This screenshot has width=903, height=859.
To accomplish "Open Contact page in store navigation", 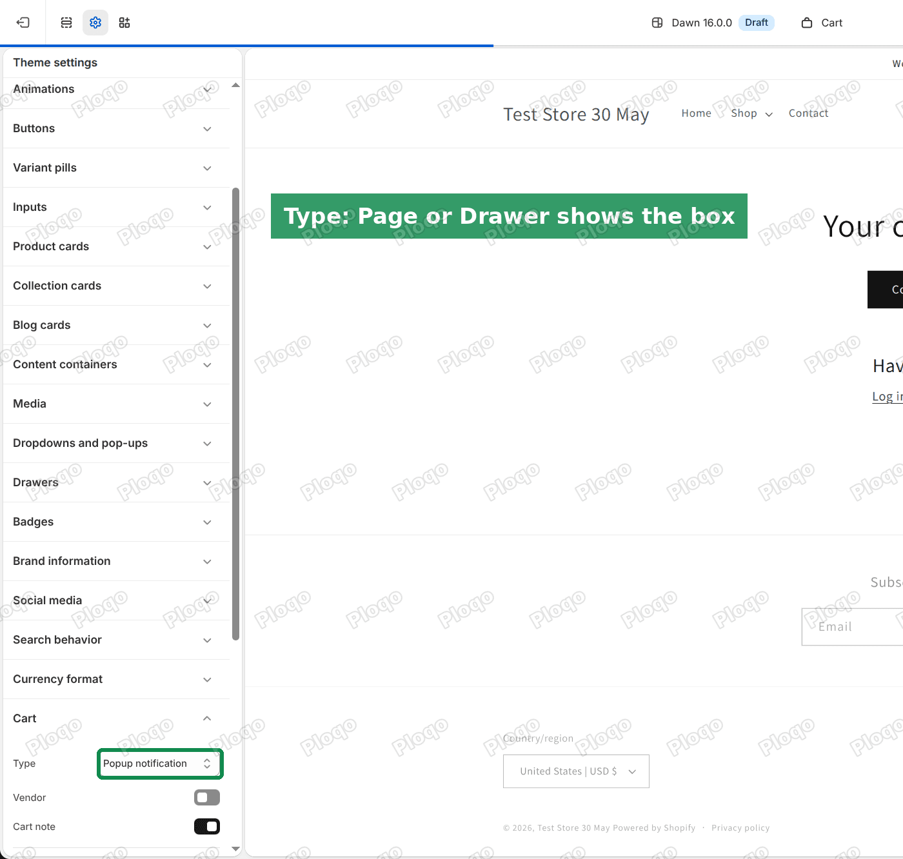I will [808, 114].
